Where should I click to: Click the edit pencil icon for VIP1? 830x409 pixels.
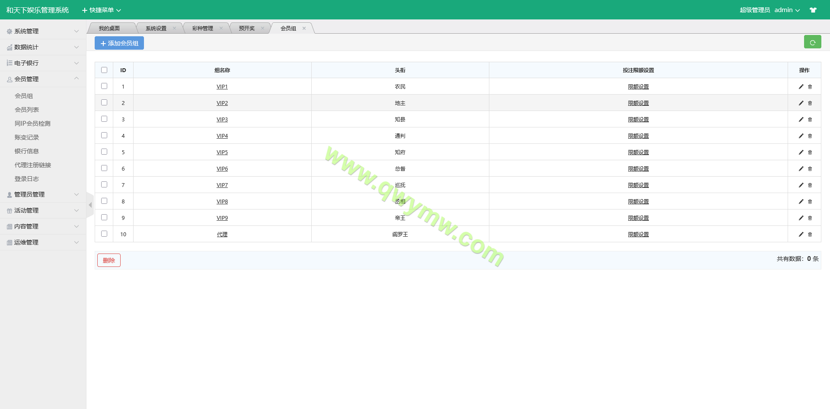coord(801,87)
